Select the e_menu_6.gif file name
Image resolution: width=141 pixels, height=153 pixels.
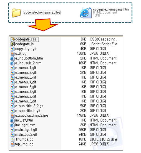coord(26,92)
